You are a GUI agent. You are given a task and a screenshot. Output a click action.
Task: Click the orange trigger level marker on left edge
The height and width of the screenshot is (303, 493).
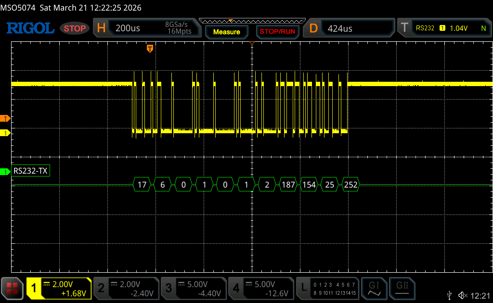5,118
